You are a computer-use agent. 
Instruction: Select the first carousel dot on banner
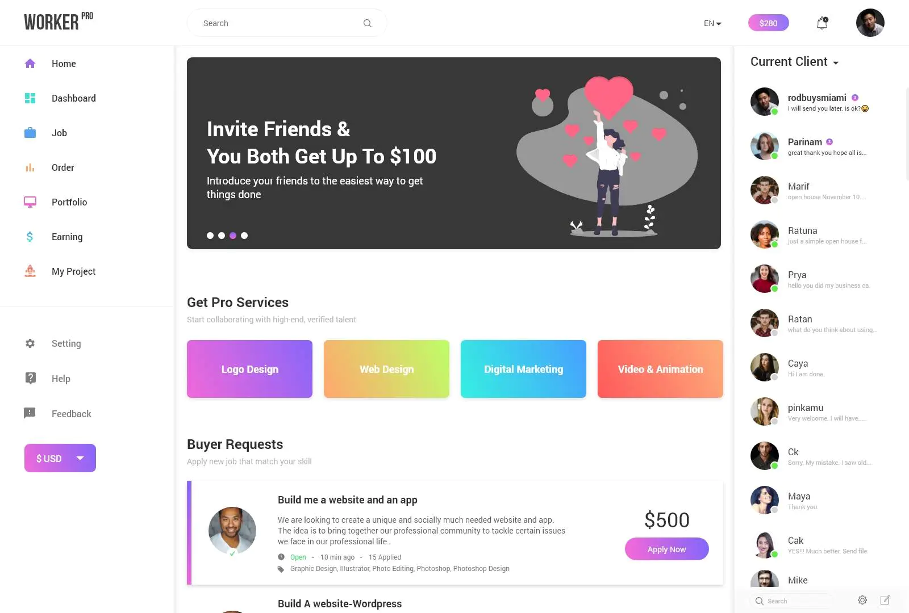210,236
